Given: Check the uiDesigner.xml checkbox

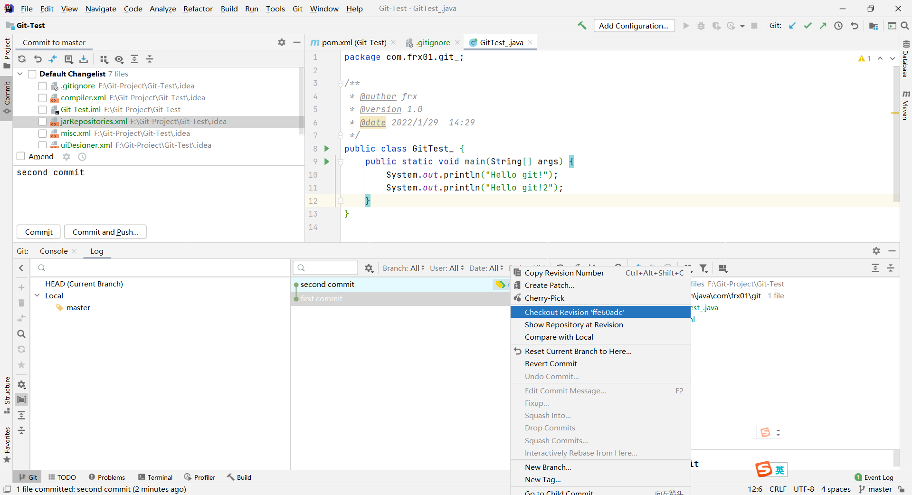Looking at the screenshot, I should click(42, 145).
